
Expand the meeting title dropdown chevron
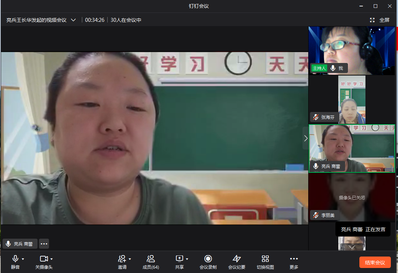tap(73, 20)
